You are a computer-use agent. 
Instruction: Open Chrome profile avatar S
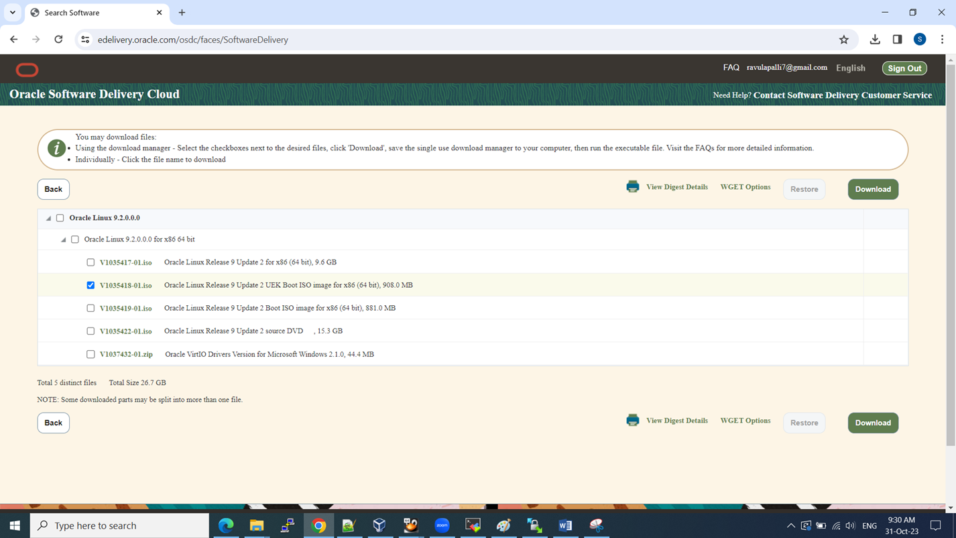click(x=920, y=40)
